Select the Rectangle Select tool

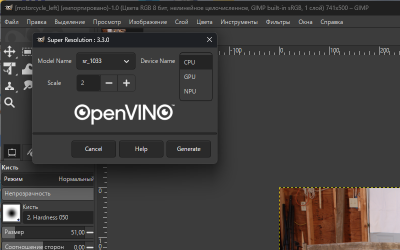(27, 52)
